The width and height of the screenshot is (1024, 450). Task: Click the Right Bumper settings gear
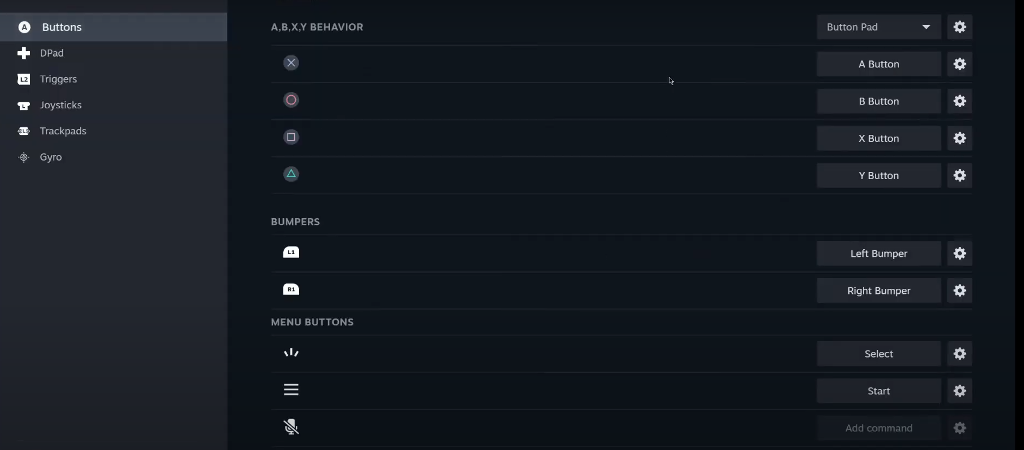(x=960, y=291)
